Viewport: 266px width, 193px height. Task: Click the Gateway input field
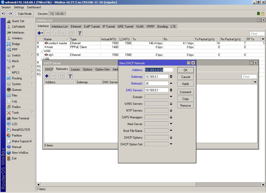[156, 77]
